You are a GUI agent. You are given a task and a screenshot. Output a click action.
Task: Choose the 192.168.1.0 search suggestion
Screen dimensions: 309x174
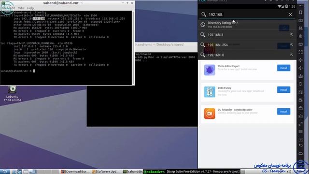(247, 55)
